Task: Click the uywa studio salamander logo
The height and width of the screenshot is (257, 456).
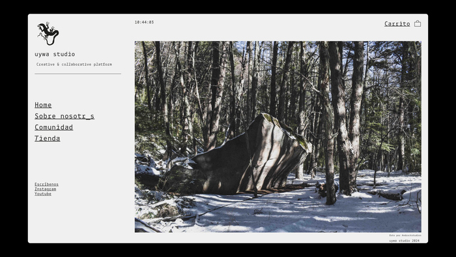Action: [x=48, y=33]
